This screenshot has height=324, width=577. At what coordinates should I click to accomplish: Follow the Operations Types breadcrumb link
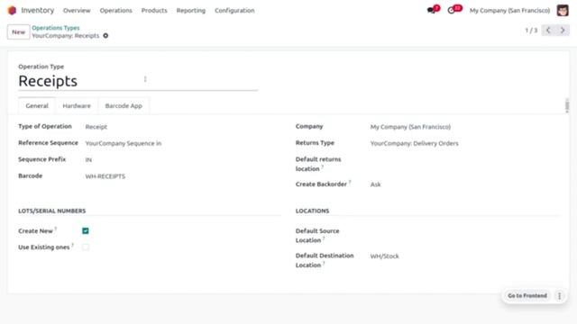point(56,28)
